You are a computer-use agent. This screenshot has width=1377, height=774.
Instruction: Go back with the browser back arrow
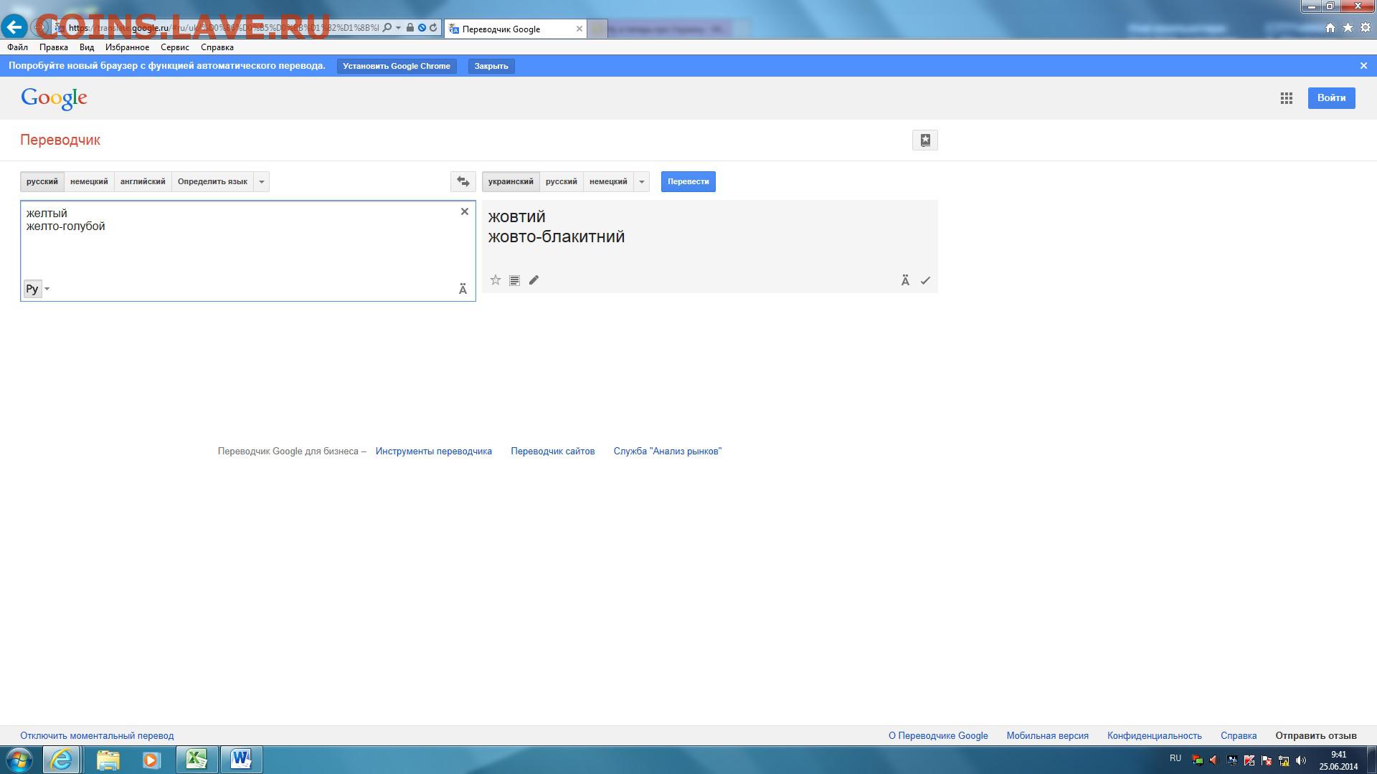pos(14,28)
